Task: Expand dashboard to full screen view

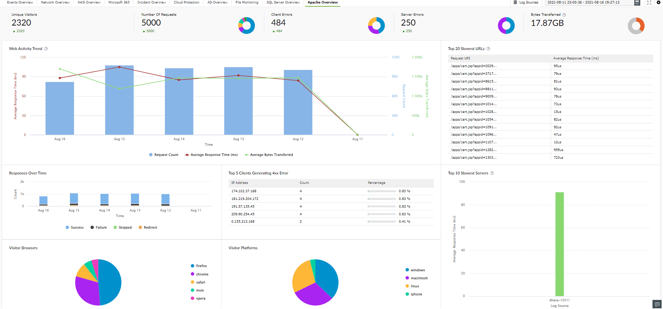Action: (649, 2)
